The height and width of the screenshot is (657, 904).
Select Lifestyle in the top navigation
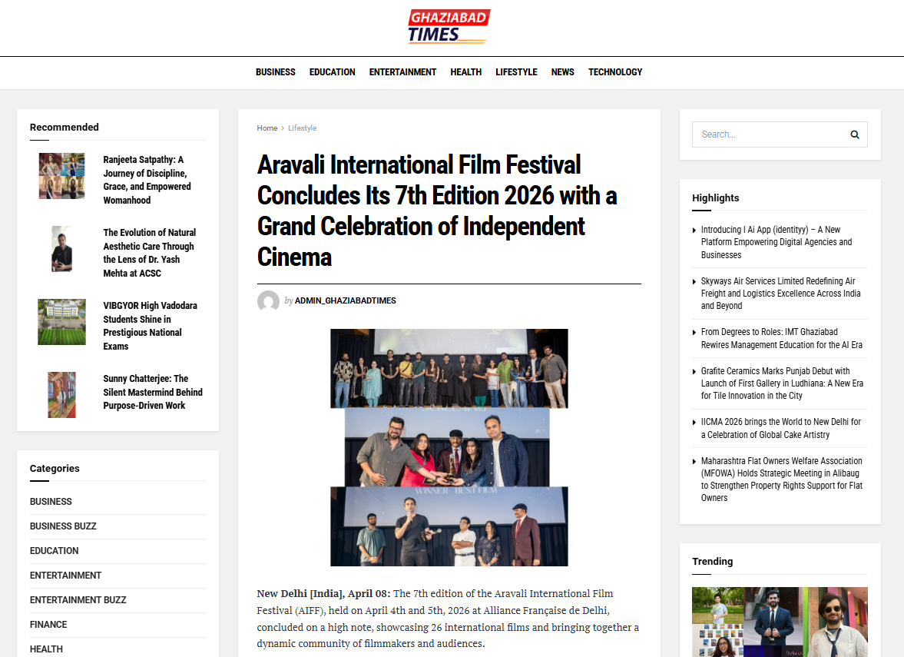516,72
